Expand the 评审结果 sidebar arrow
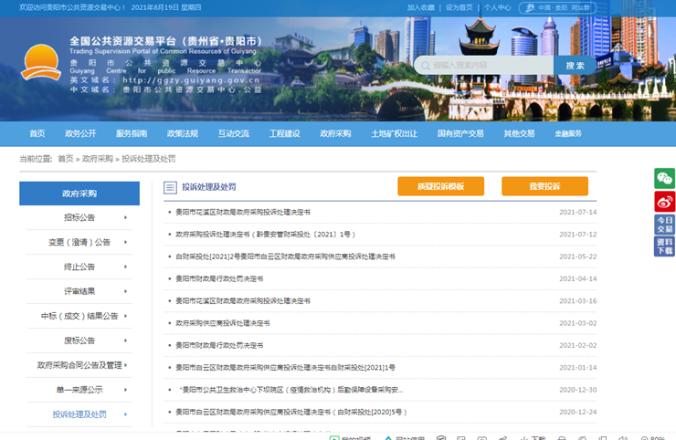The width and height of the screenshot is (676, 440). click(x=125, y=291)
